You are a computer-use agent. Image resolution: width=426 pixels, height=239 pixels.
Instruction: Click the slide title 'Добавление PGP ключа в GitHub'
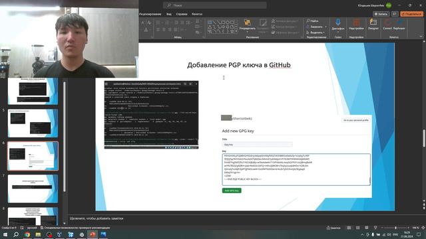tap(239, 65)
